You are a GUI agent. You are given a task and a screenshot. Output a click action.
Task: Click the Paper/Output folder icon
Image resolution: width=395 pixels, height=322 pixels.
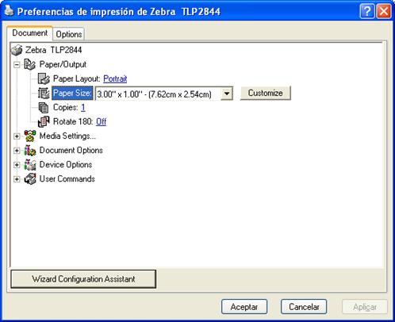click(x=29, y=64)
